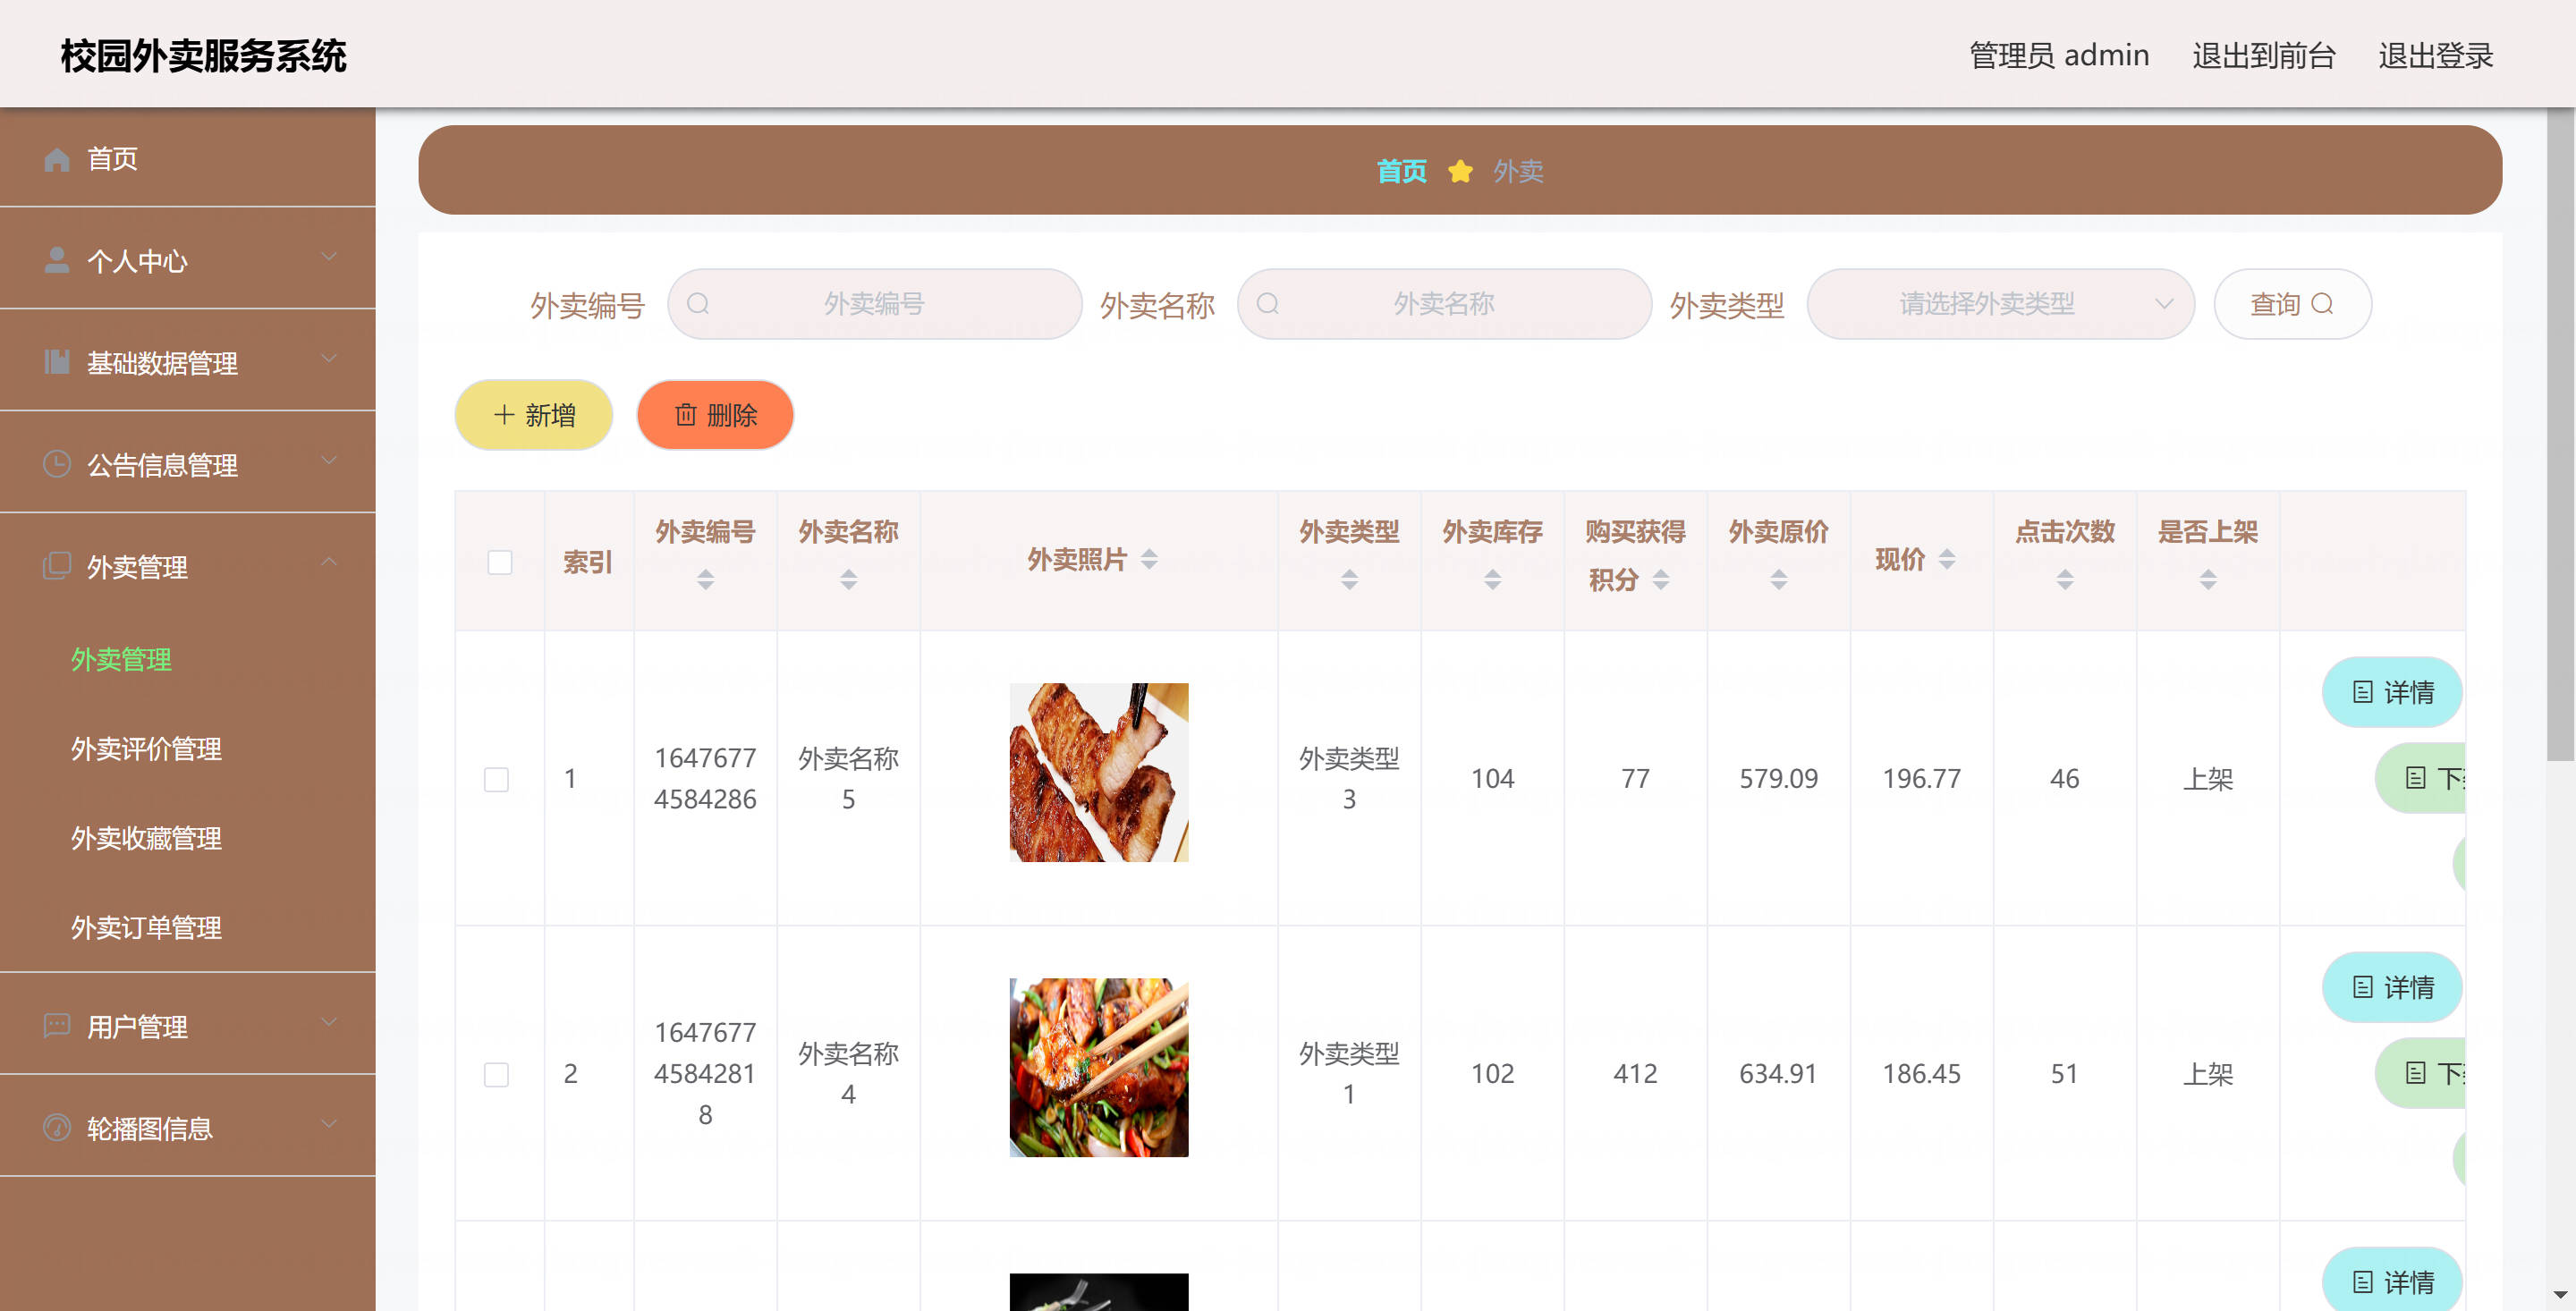Sort by the 是否上架 column arrows
Viewport: 2576px width, 1311px height.
(x=2208, y=579)
